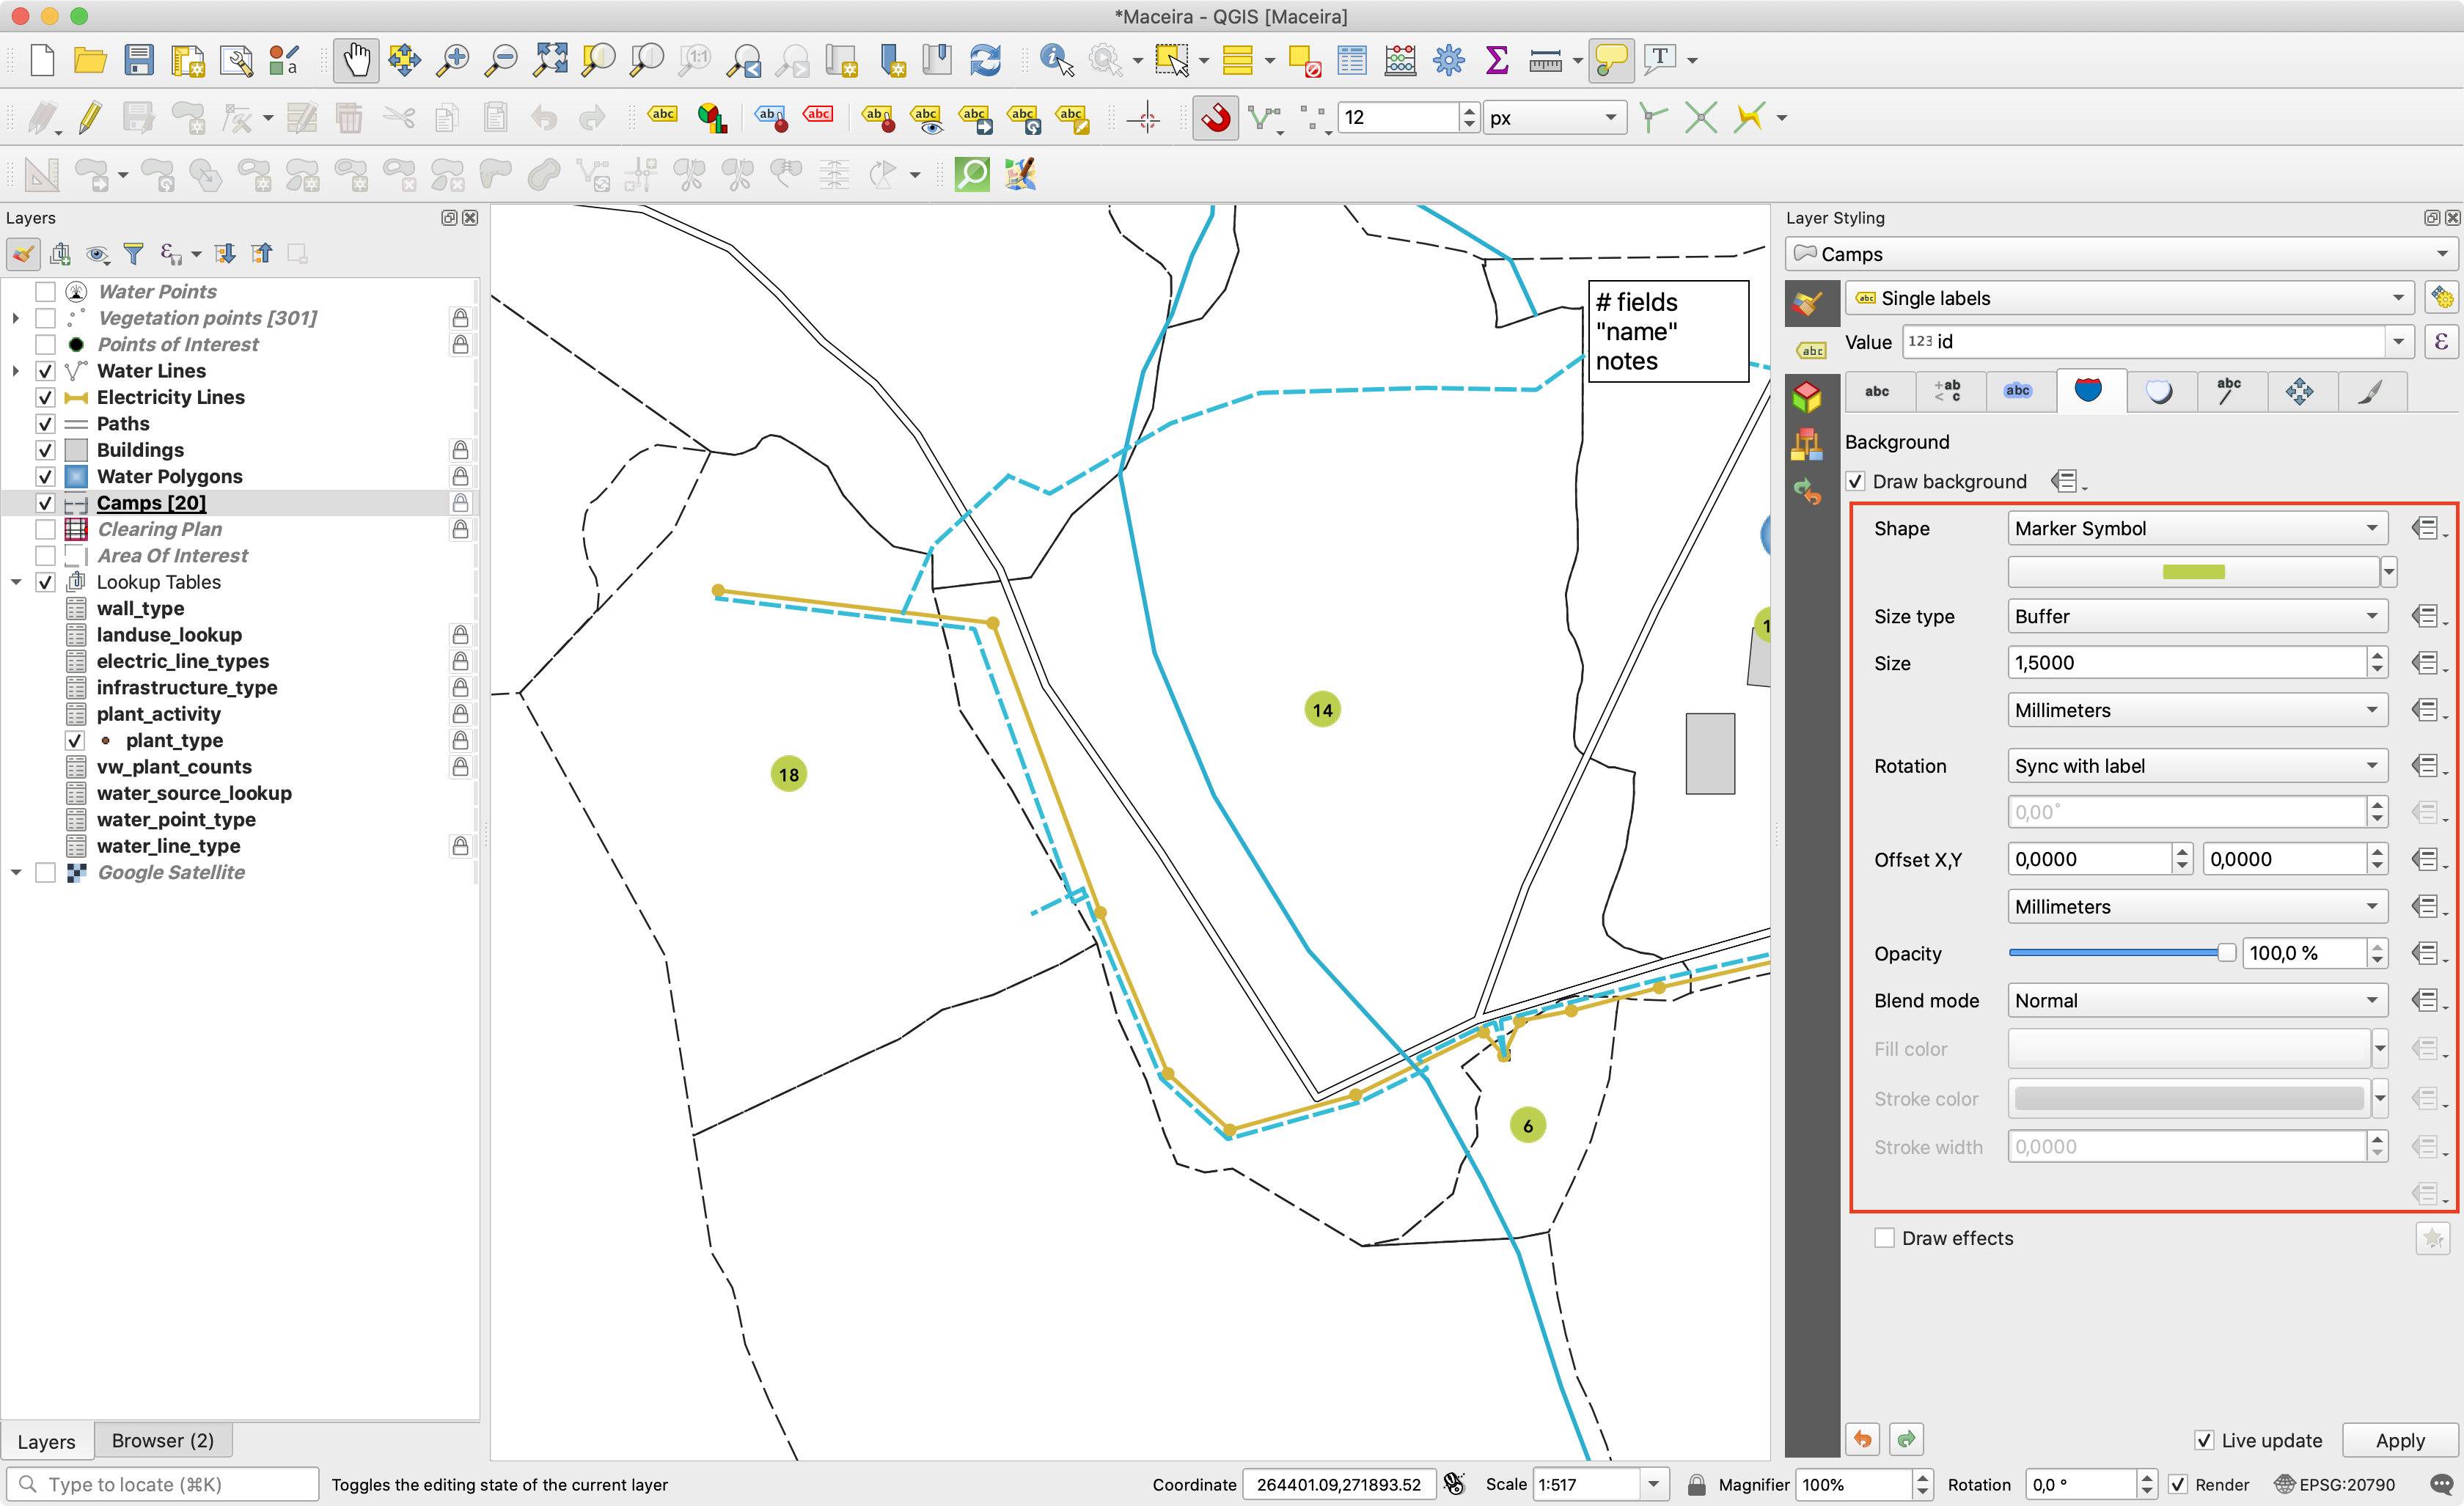Open the label Background settings tab
The image size is (2464, 1506).
(2088, 391)
